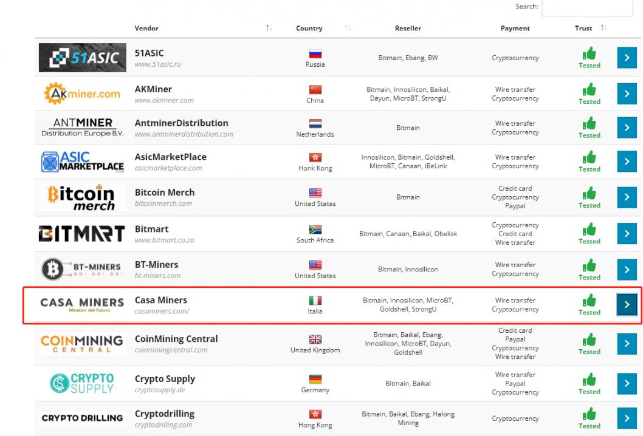This screenshot has height=436, width=643.
Task: Click the Russia flag icon
Action: [315, 53]
